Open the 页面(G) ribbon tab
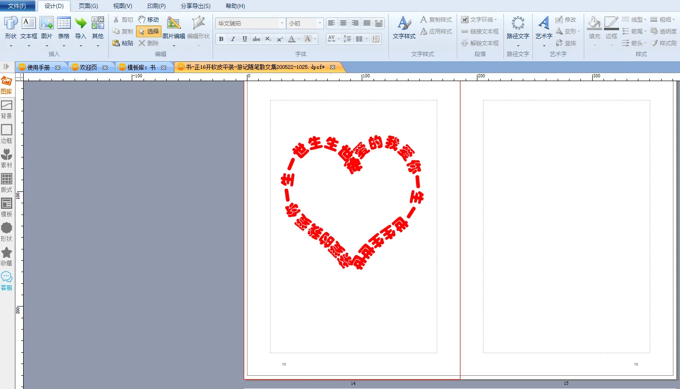The image size is (680, 389). 88,6
